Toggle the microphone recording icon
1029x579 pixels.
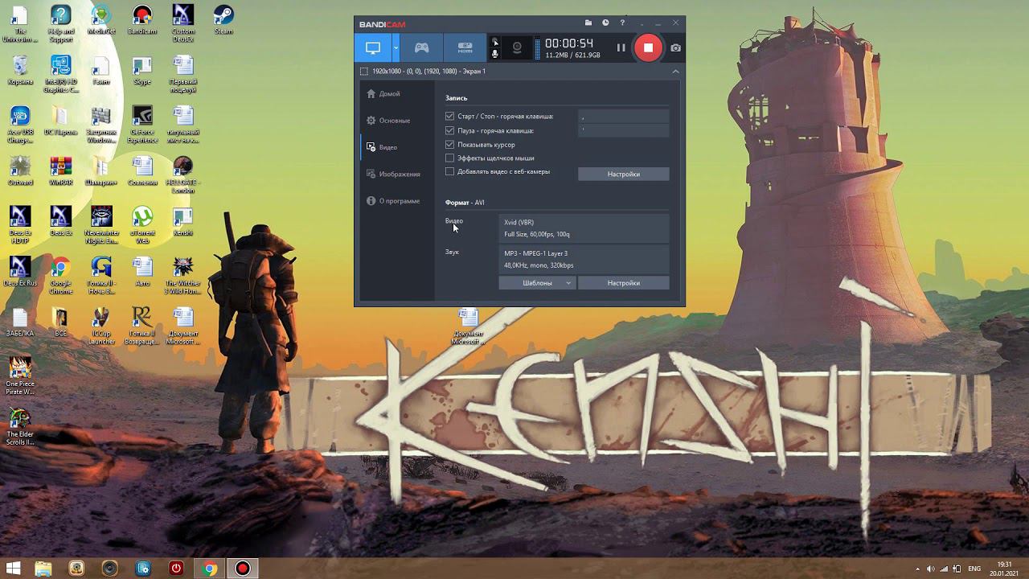(x=495, y=54)
